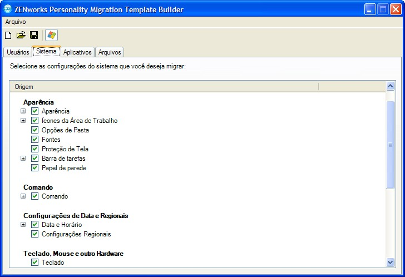Uncheck Data e Horário
405x277 pixels.
34,225
